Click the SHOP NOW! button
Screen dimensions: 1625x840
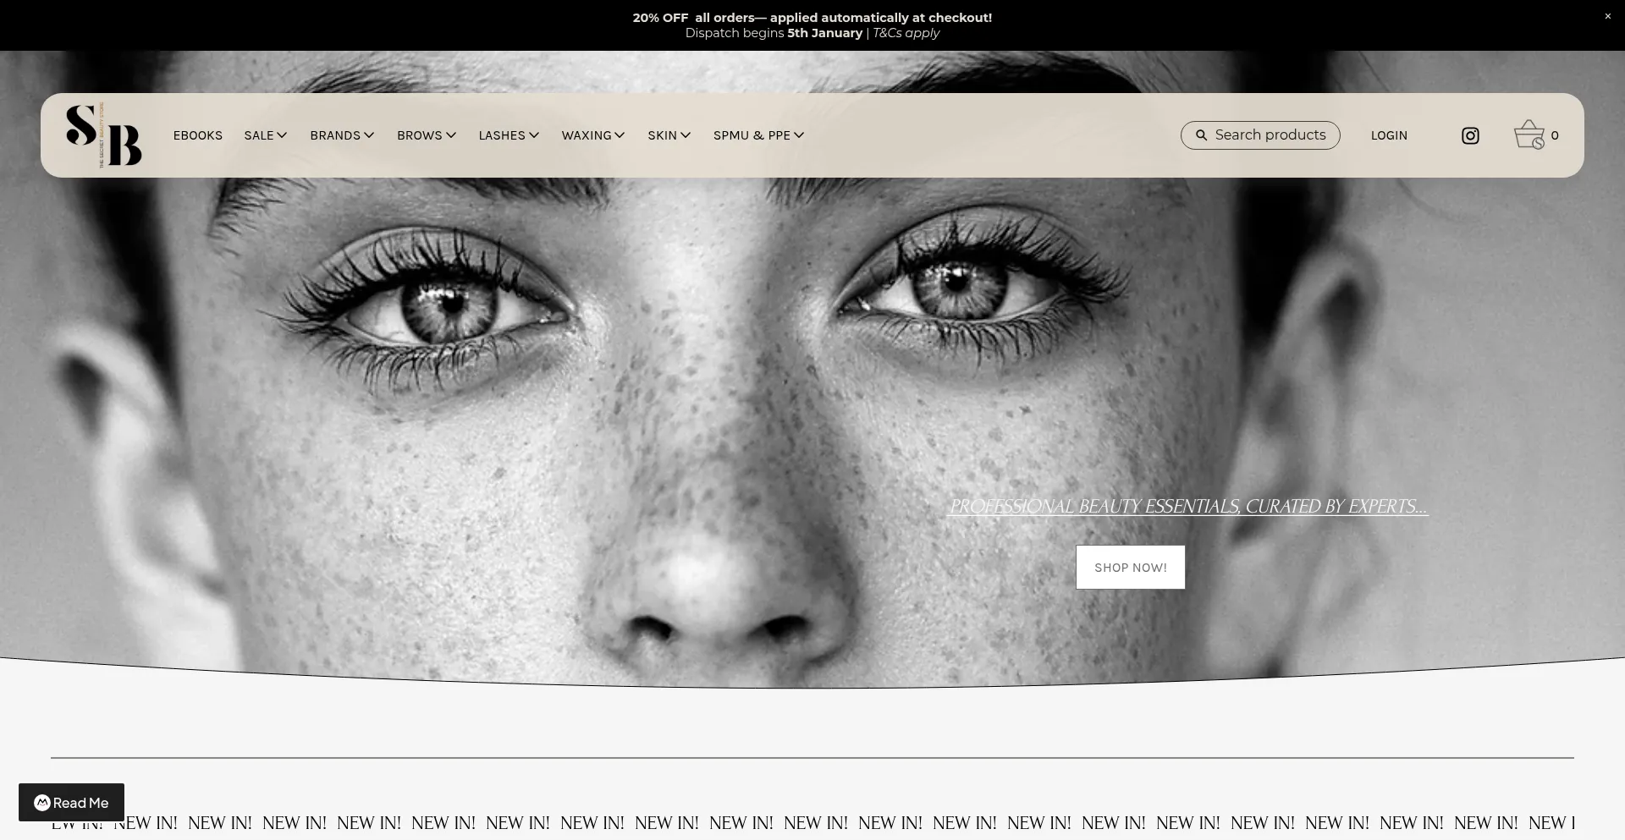(1130, 567)
